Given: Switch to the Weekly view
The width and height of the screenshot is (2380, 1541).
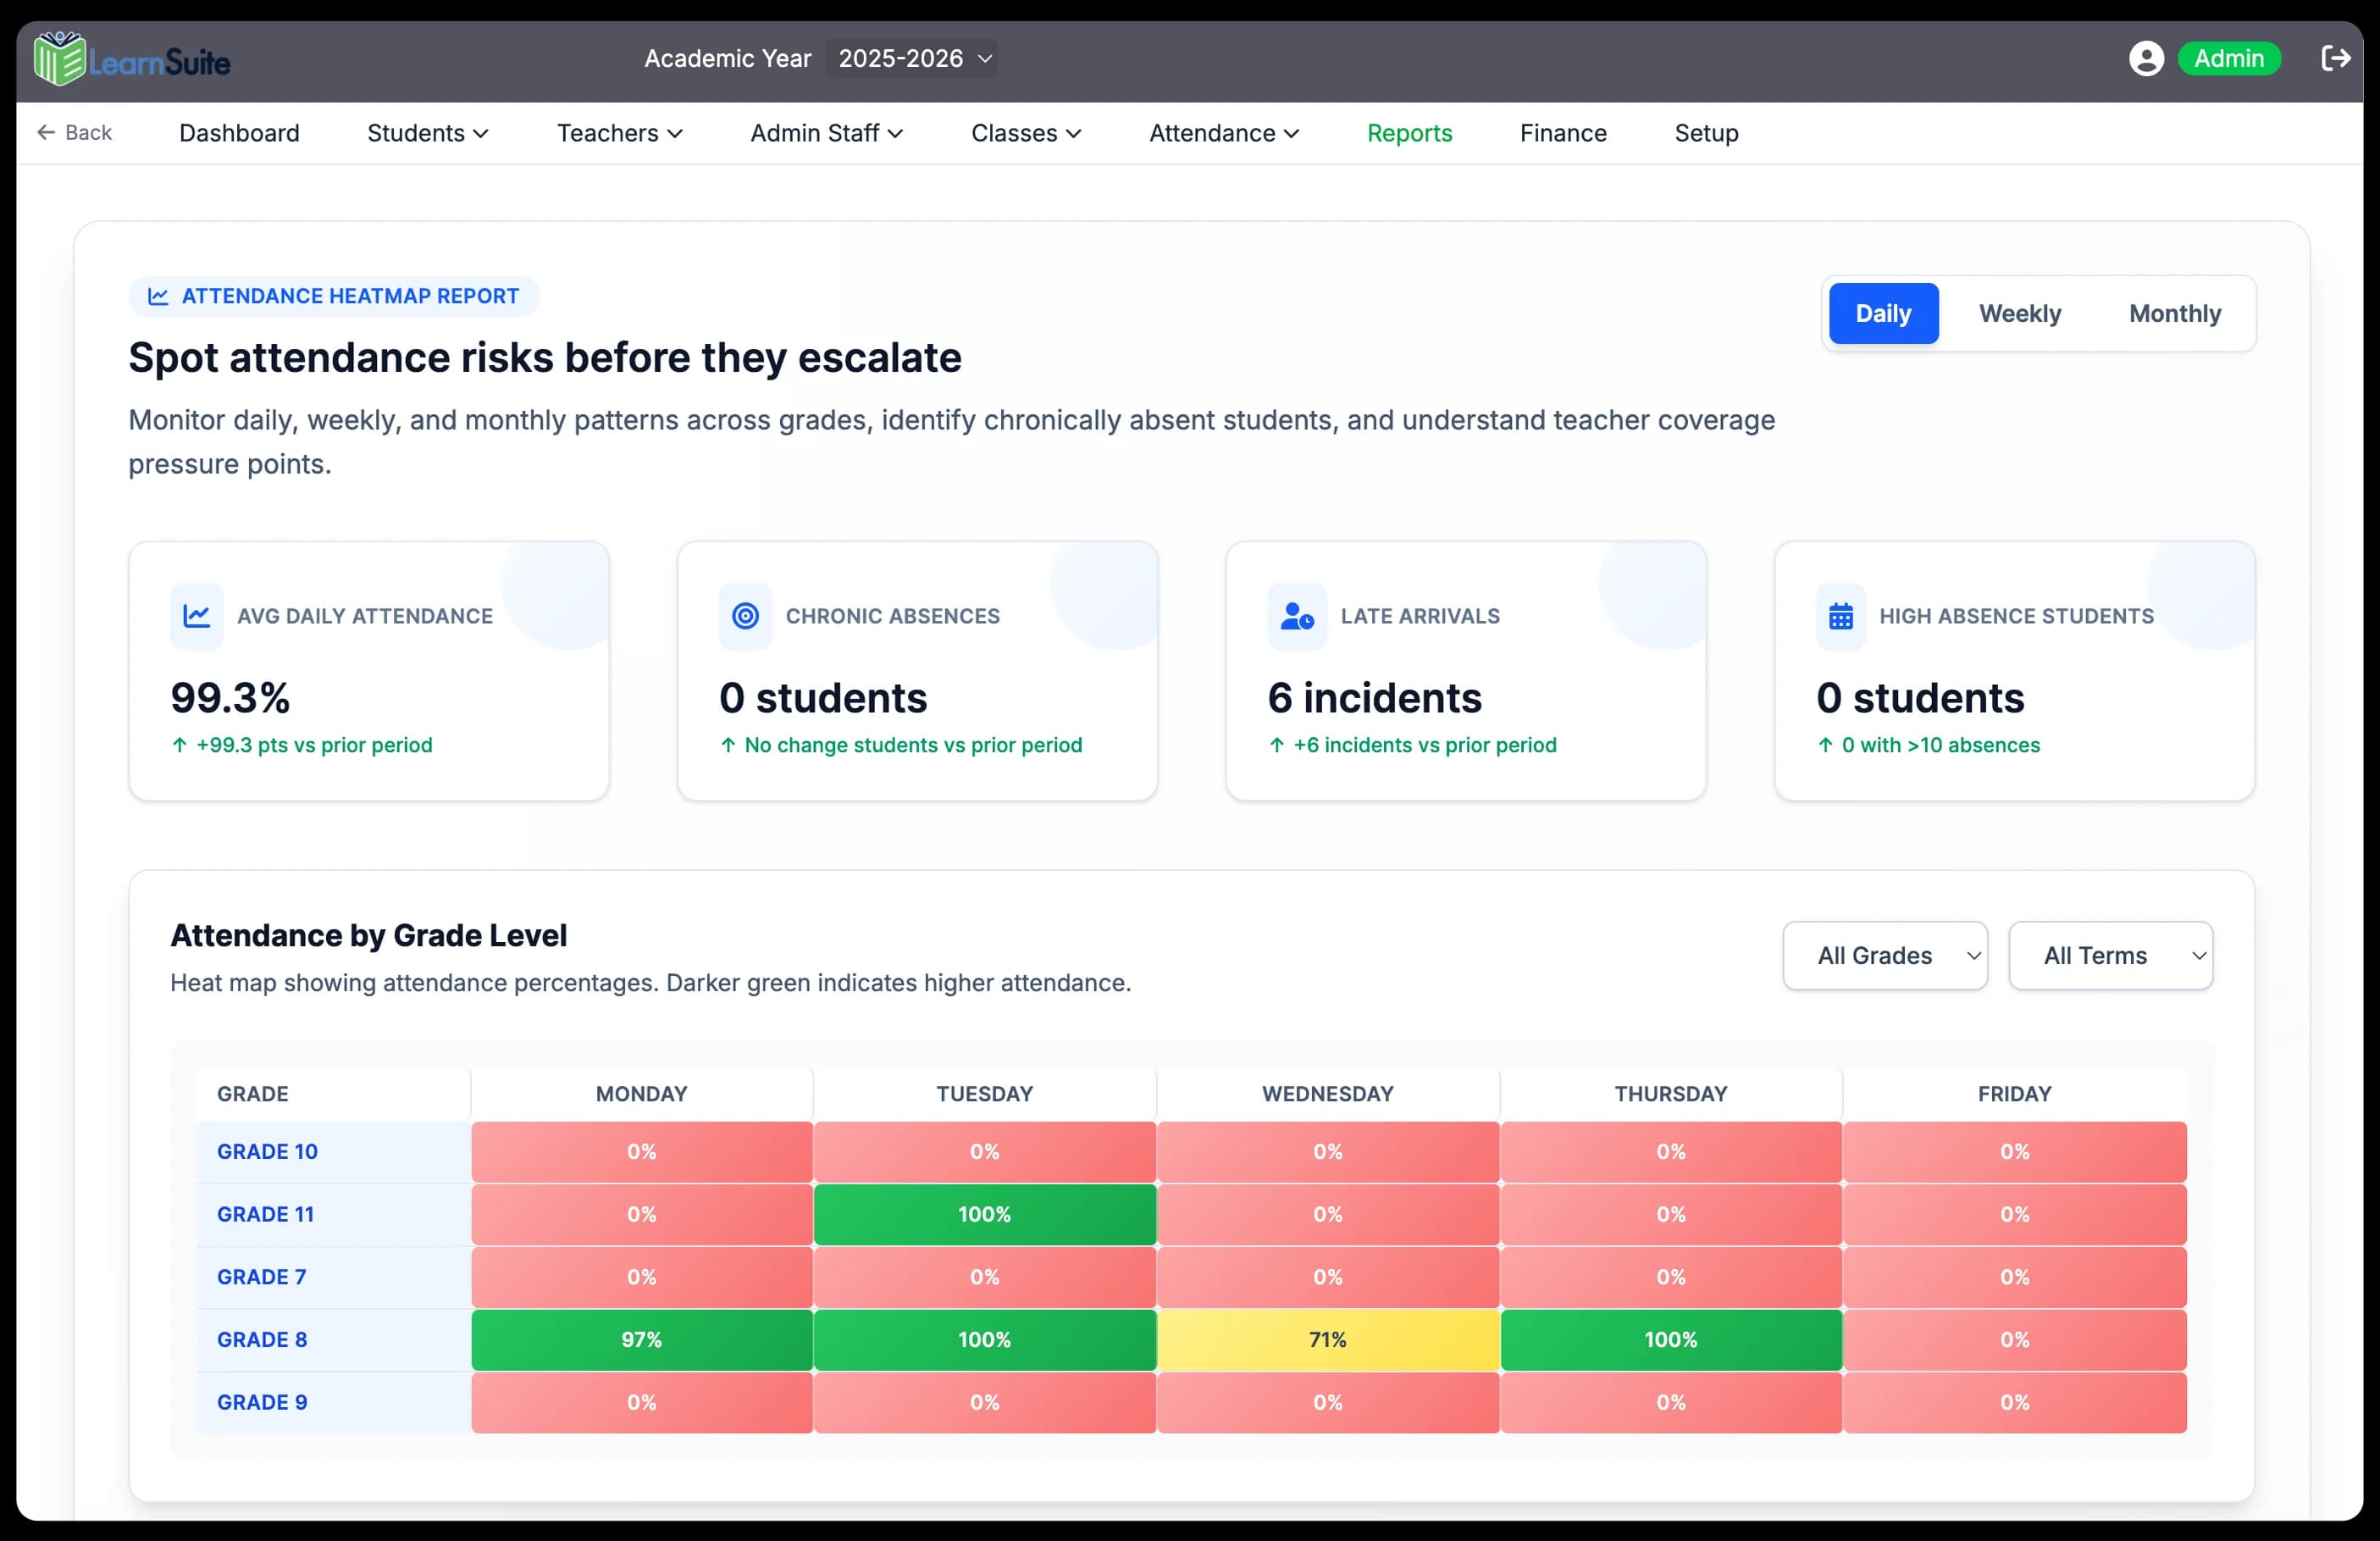Looking at the screenshot, I should [2019, 314].
